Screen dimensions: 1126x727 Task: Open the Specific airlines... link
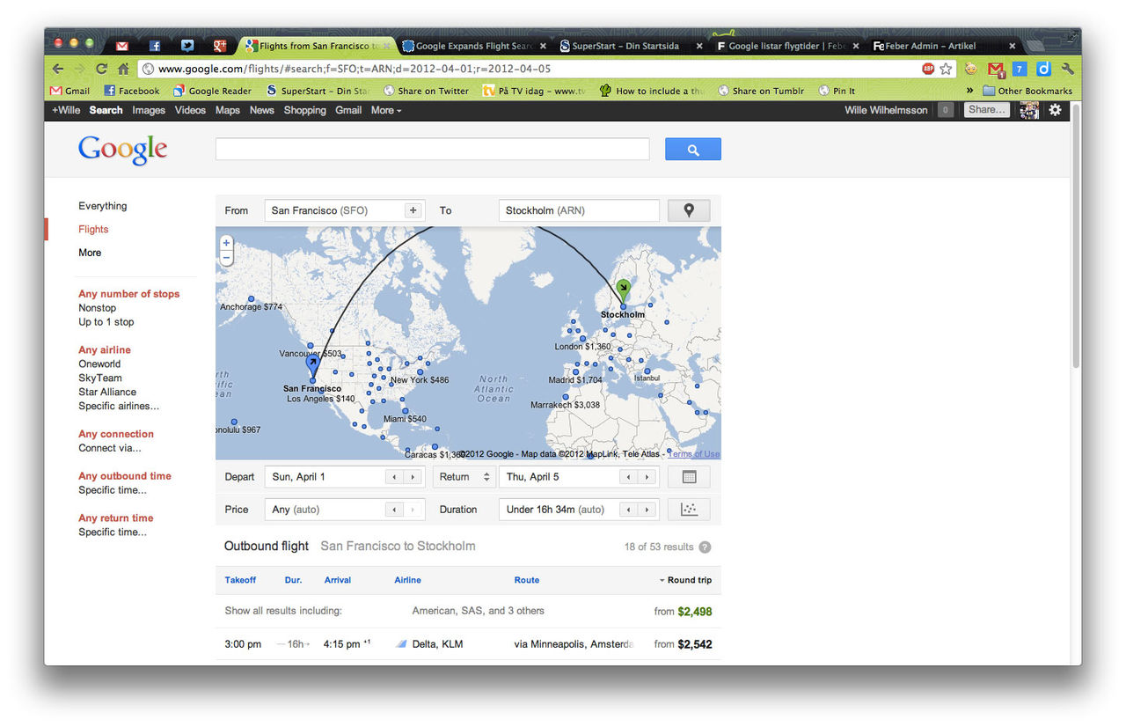(x=118, y=406)
